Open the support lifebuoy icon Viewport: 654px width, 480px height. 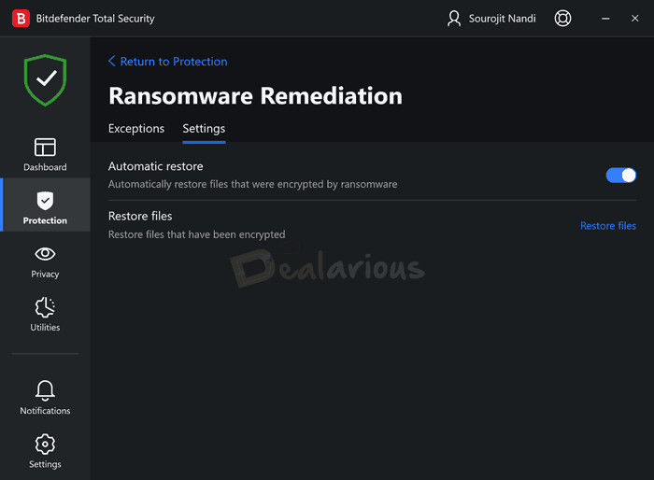pos(562,19)
